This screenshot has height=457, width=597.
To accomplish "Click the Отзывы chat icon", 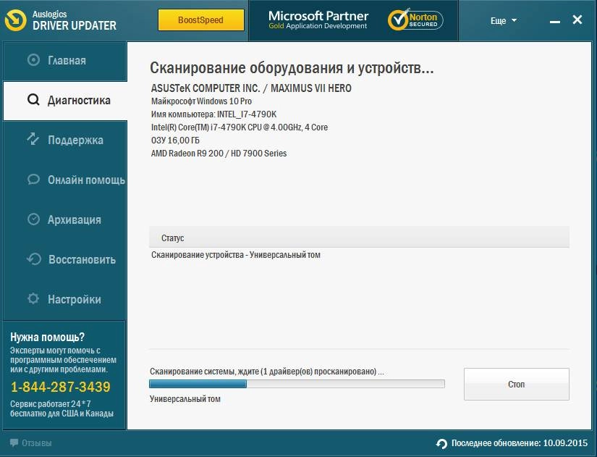I will [14, 443].
